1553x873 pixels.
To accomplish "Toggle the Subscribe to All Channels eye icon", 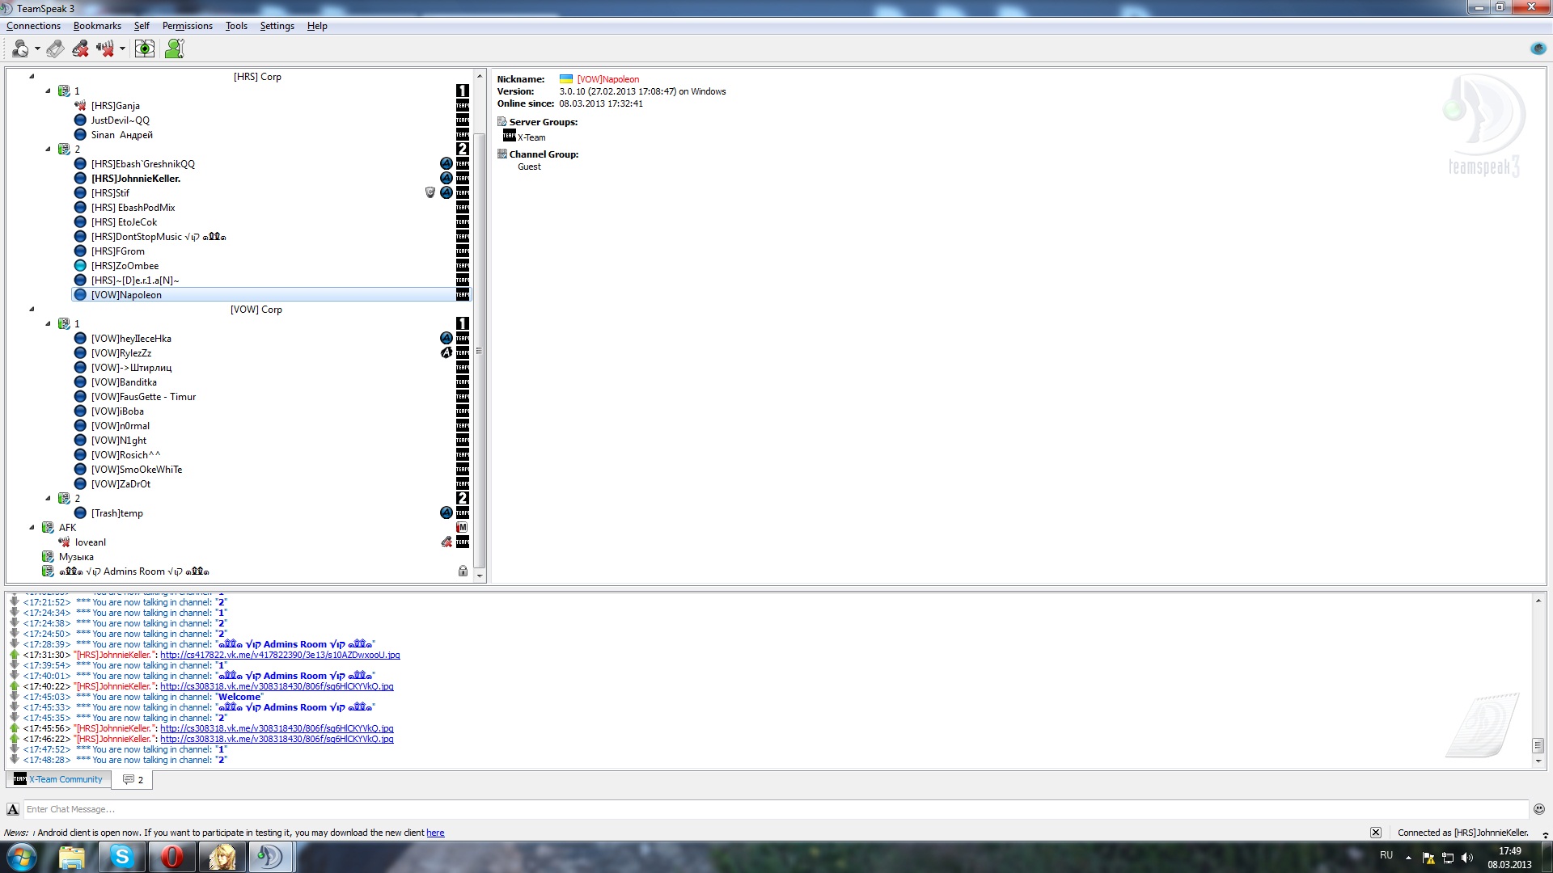I will pyautogui.click(x=145, y=49).
